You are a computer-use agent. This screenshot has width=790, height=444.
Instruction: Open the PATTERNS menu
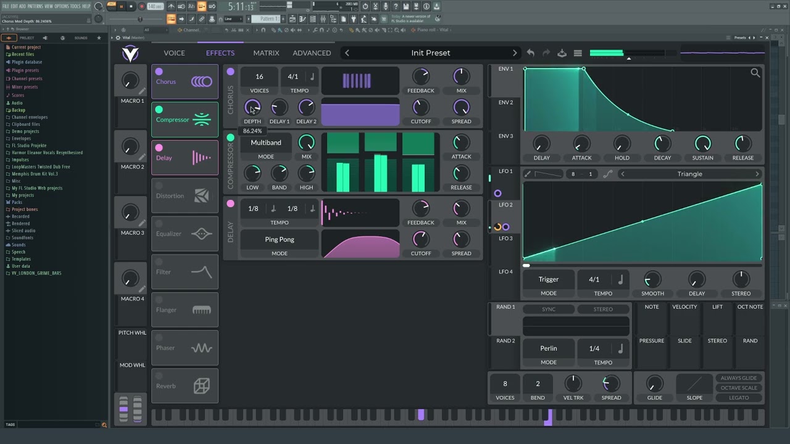(x=35, y=6)
